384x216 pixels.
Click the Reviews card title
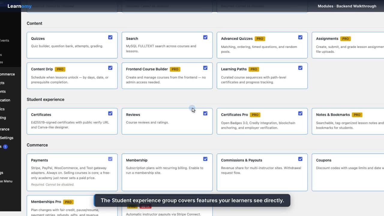[133, 115]
